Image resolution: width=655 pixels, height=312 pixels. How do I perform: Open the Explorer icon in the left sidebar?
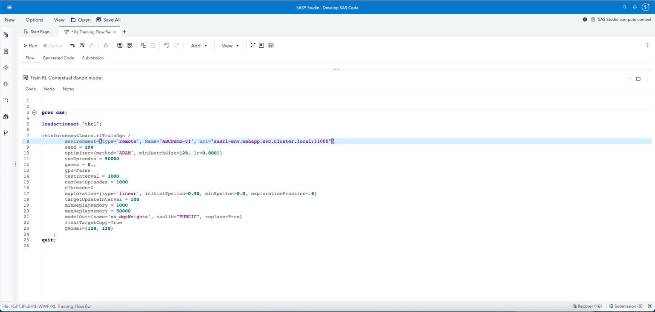pyautogui.click(x=6, y=35)
